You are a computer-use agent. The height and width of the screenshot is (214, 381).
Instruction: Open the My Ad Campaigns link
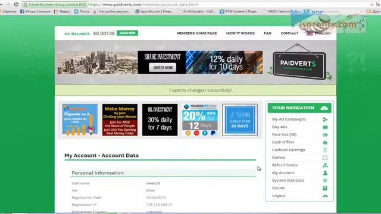click(x=289, y=119)
